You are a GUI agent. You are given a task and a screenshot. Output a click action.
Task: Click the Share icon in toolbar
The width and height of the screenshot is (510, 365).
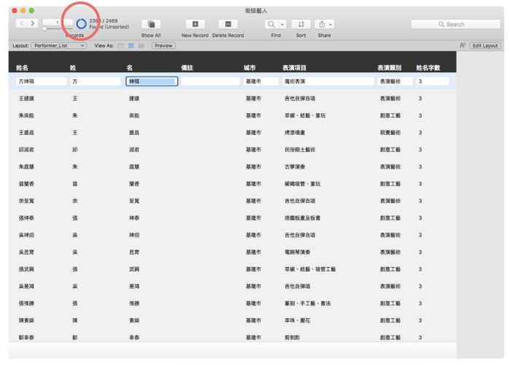[320, 24]
